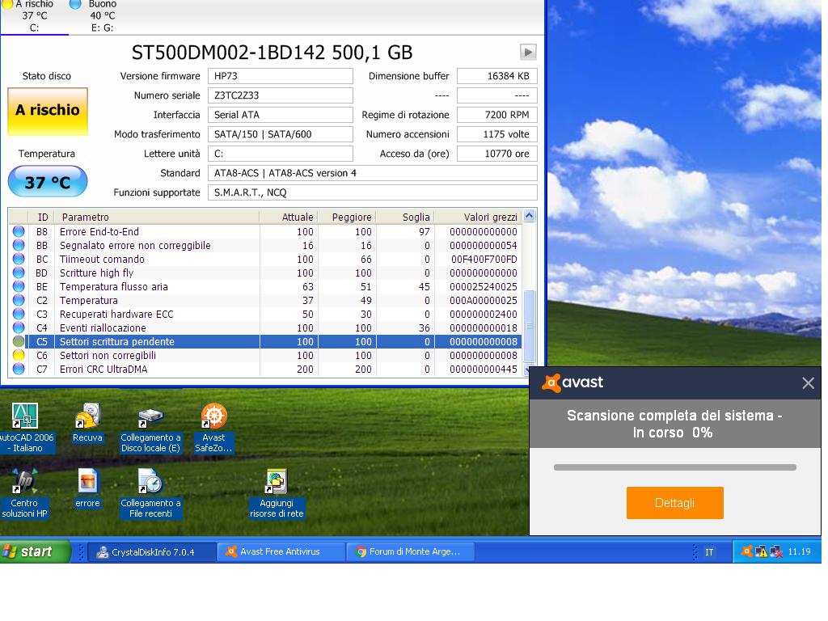Viewport: 828px width, 621px height.
Task: Click the Dettagli button in Avast
Action: coord(674,503)
